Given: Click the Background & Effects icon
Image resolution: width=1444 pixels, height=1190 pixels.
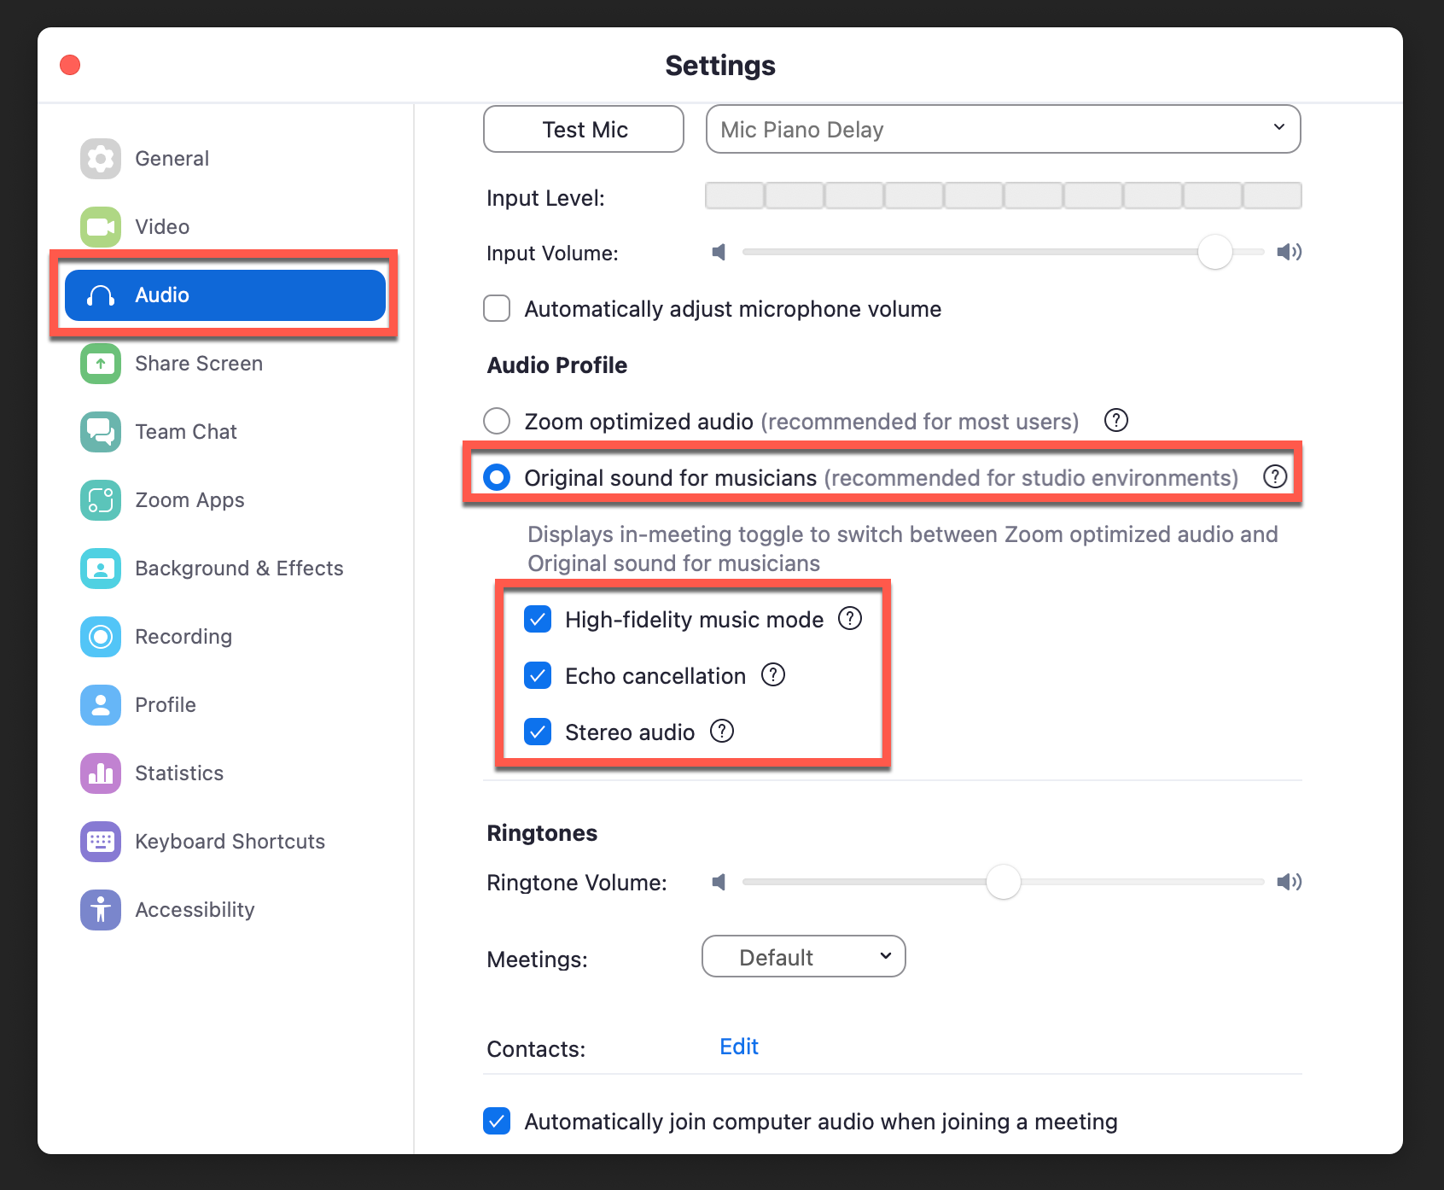Looking at the screenshot, I should pyautogui.click(x=101, y=569).
